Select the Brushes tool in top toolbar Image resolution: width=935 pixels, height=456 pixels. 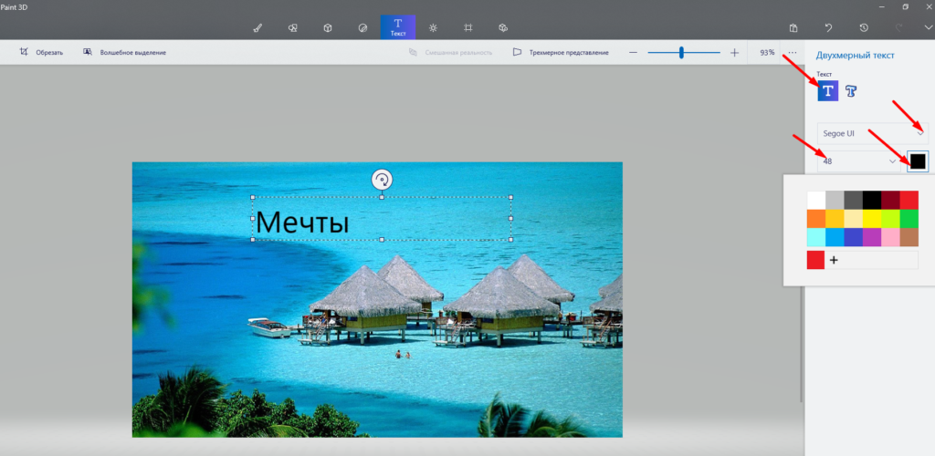257,27
